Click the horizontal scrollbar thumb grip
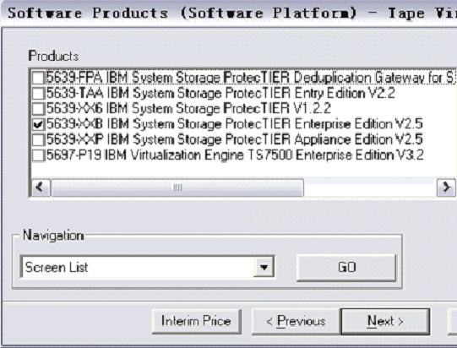 coord(177,188)
